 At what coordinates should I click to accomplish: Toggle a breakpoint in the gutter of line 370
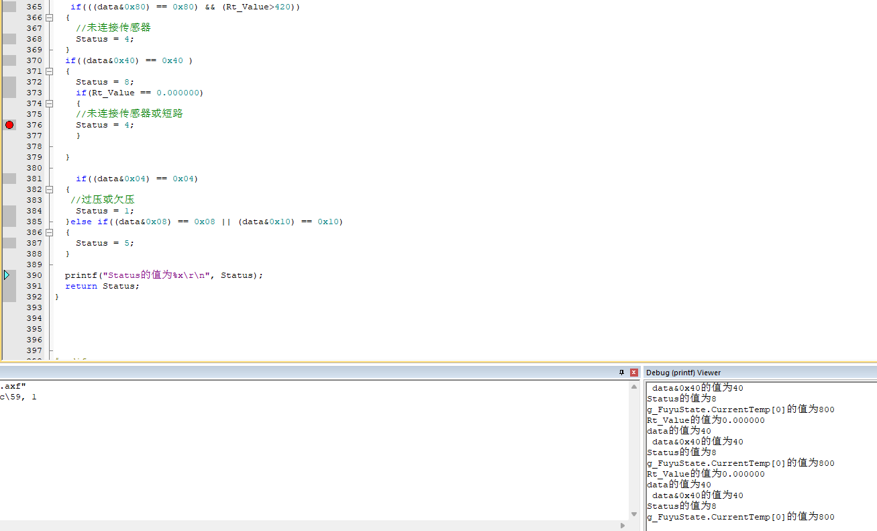pyautogui.click(x=9, y=60)
